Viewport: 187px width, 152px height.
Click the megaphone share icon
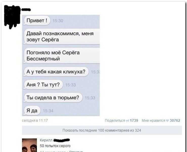[127, 121]
